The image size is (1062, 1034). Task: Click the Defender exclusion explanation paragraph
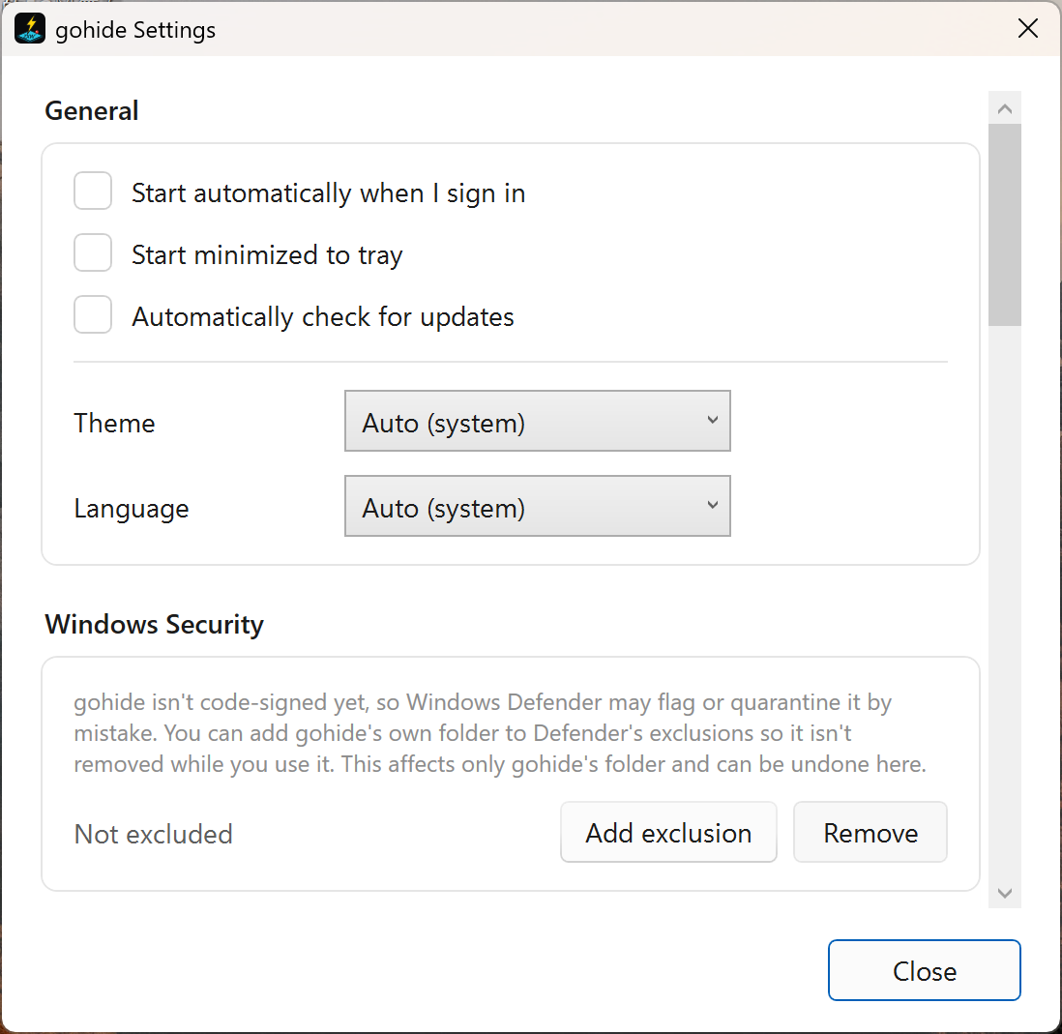500,733
